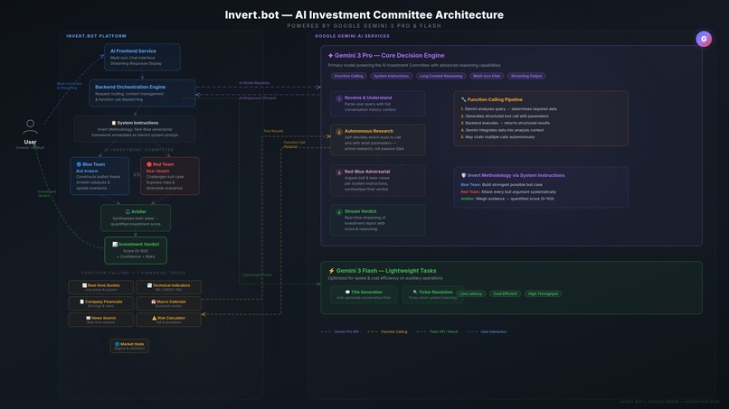Click the Technical Indicators tool icon
729x409 pixels.
coord(149,285)
